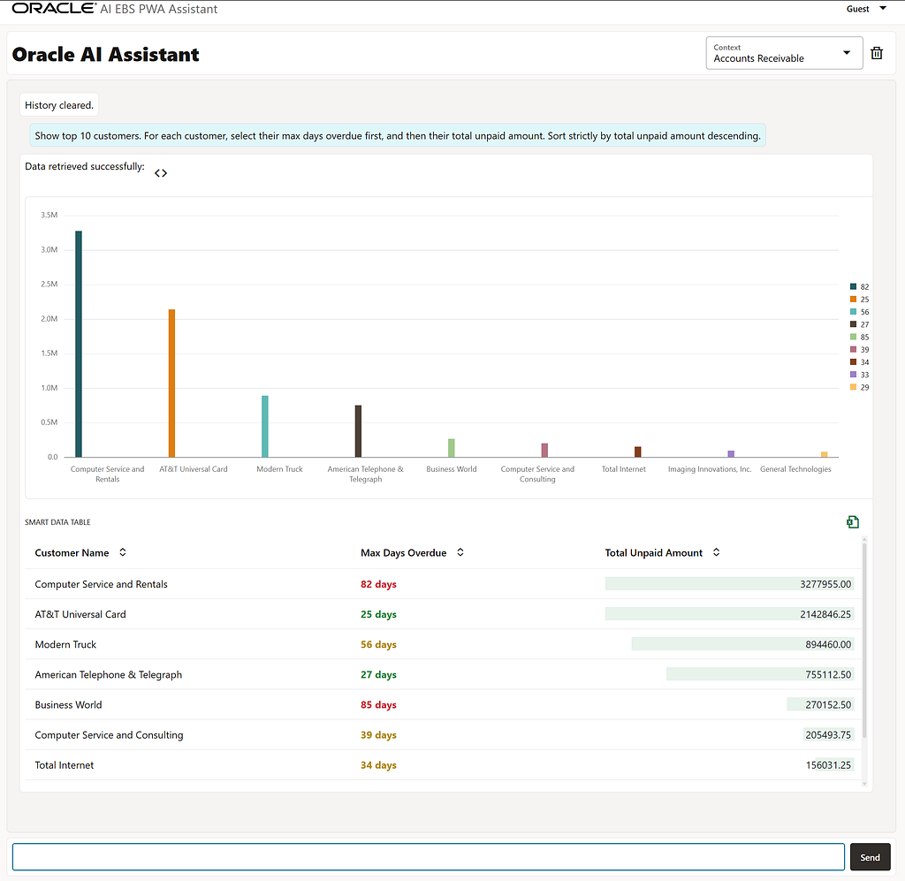Click the legend swatch for 56
This screenshot has height=881, width=905.
click(x=853, y=312)
